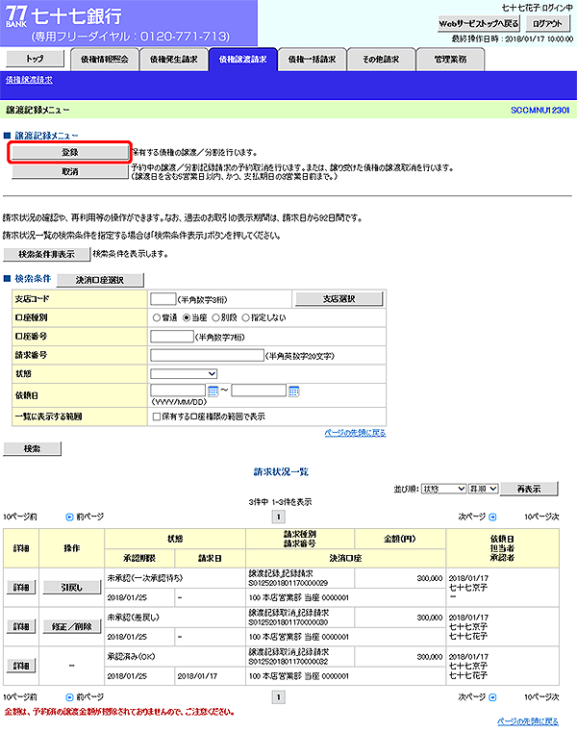577x732 pixels.
Task: Open the sort field 状態 dropdown
Action: [x=443, y=489]
